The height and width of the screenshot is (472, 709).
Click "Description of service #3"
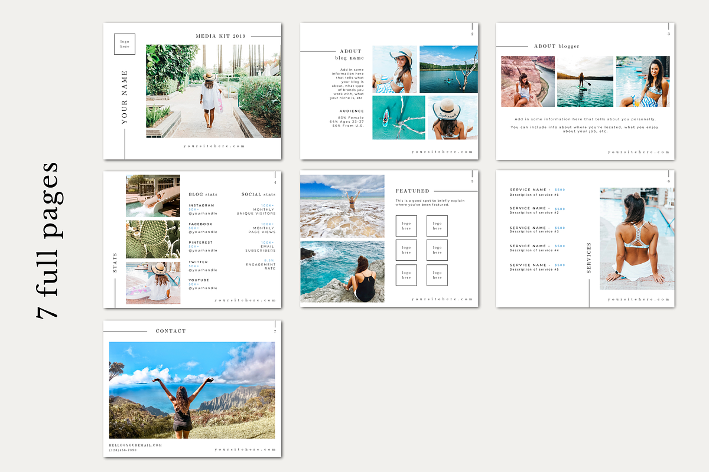[534, 232]
